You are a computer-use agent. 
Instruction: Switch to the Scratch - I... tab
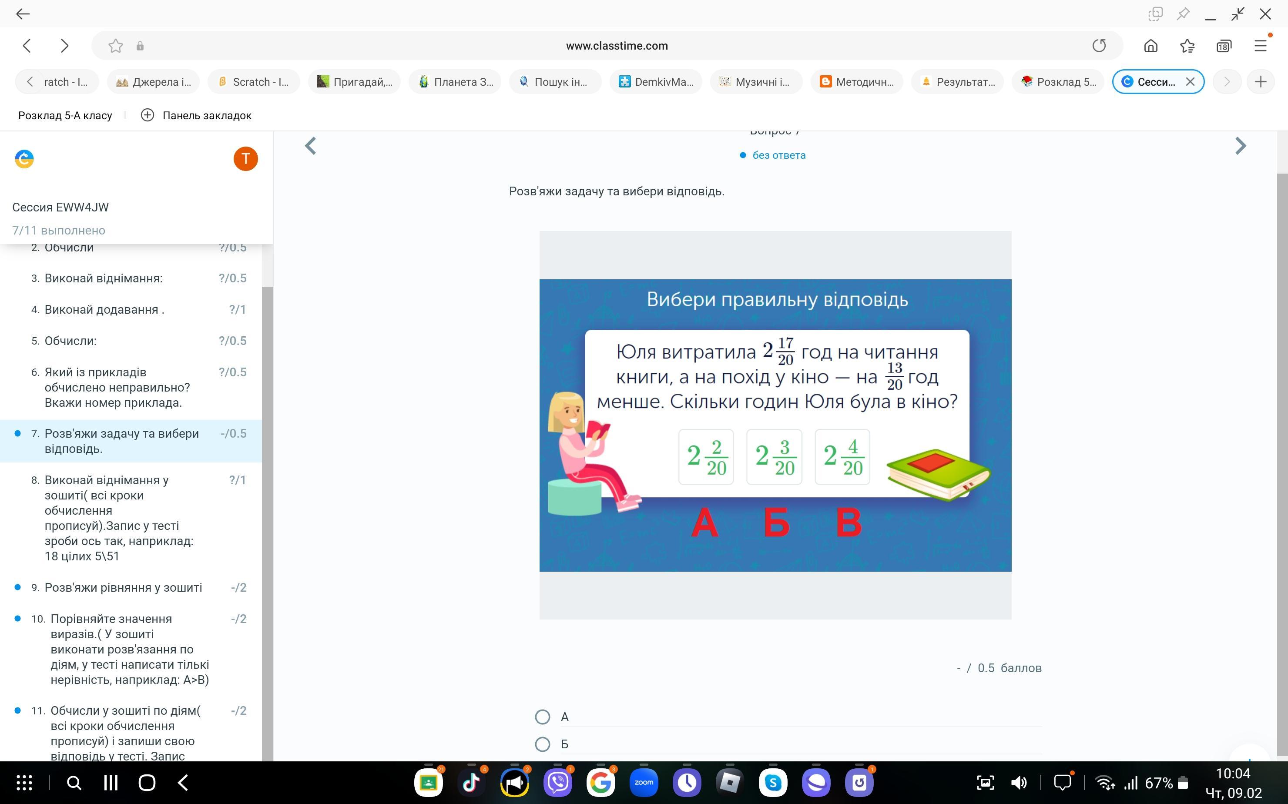[x=254, y=82]
